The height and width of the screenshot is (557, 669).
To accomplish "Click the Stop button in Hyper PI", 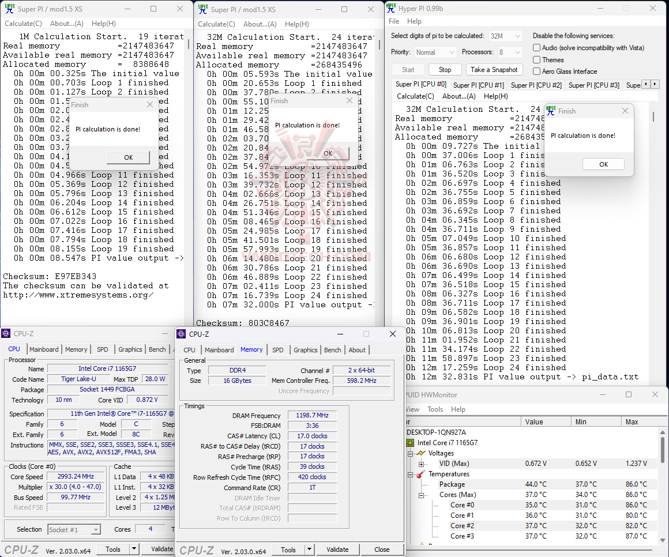I will coord(445,70).
